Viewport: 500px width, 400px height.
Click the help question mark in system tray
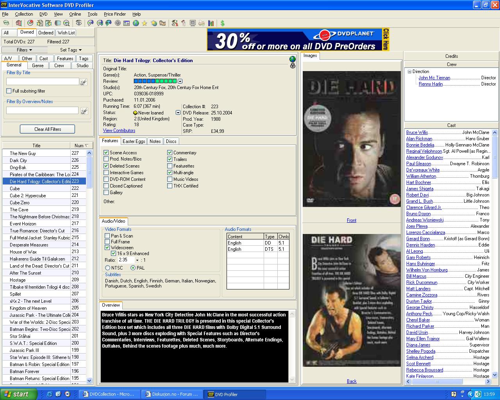[454, 394]
